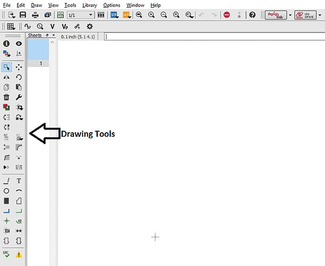Select the Dimension tool
This screenshot has height=266, width=325.
[x=19, y=231]
